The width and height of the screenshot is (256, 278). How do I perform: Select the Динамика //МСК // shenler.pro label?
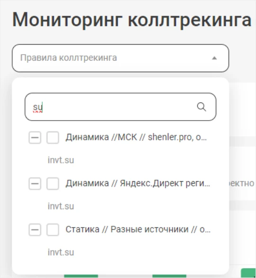coord(136,137)
